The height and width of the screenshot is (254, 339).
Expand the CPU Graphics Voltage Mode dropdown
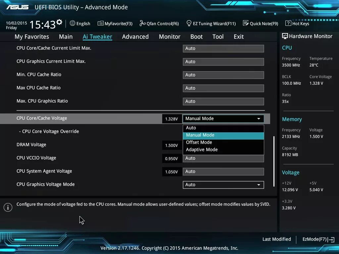point(223,185)
